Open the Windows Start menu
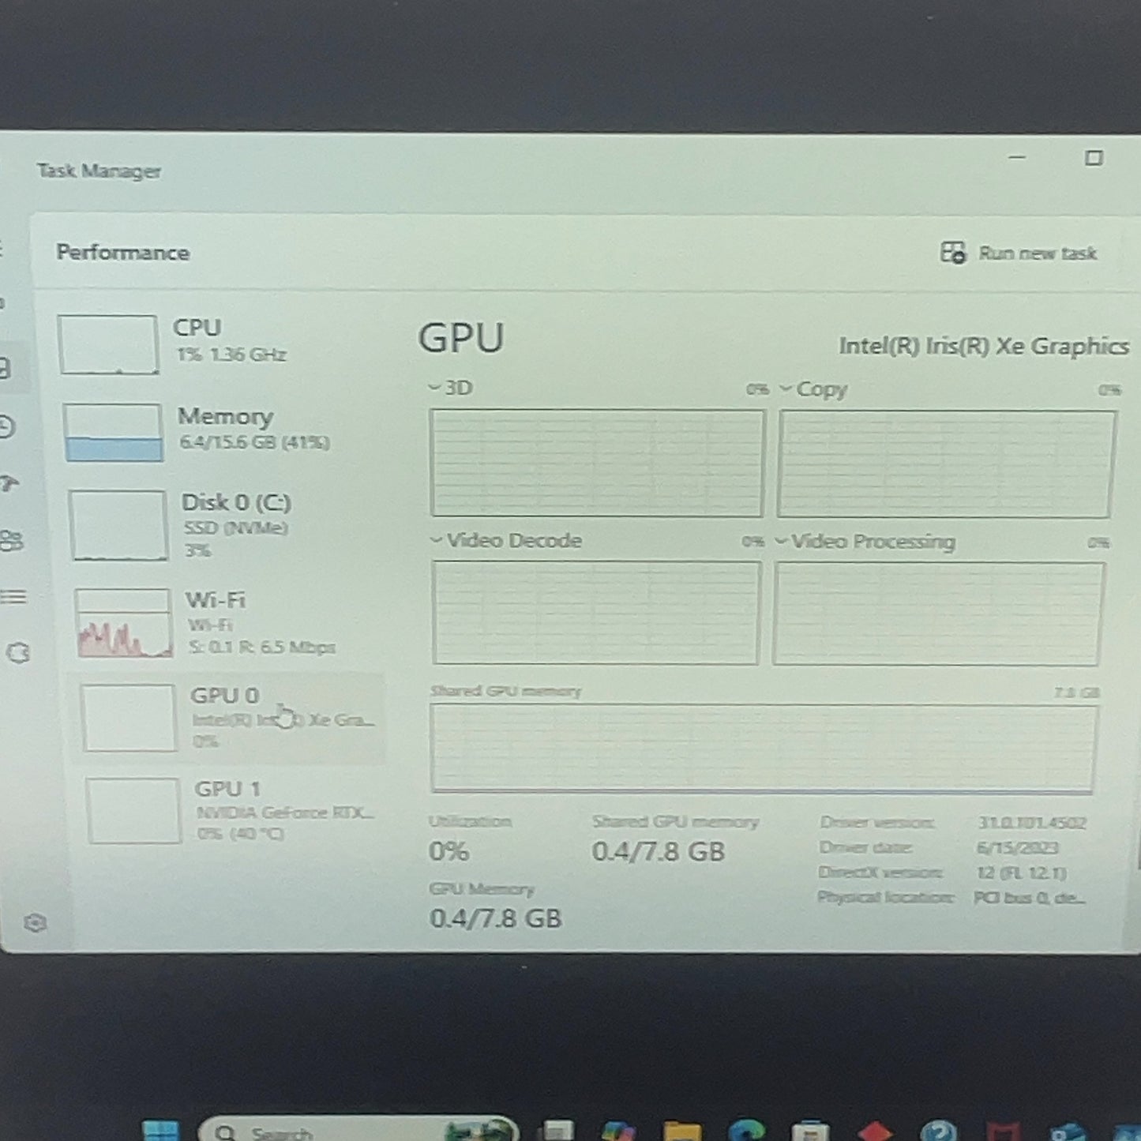 (x=161, y=1131)
